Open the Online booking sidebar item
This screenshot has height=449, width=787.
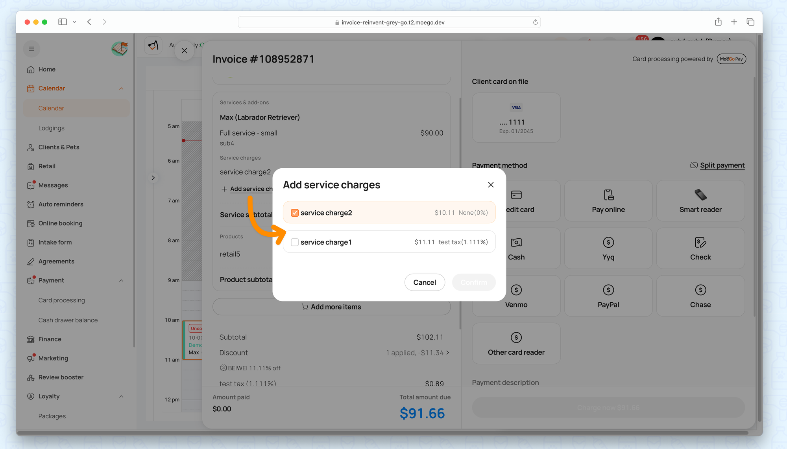(60, 223)
